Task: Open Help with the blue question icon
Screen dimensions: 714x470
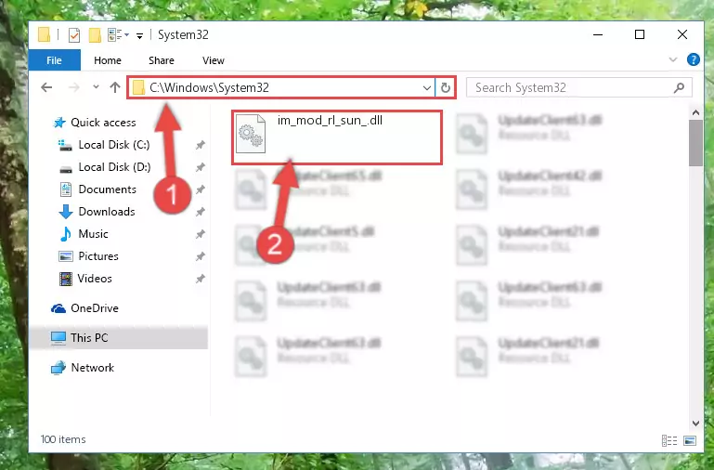Action: click(693, 59)
